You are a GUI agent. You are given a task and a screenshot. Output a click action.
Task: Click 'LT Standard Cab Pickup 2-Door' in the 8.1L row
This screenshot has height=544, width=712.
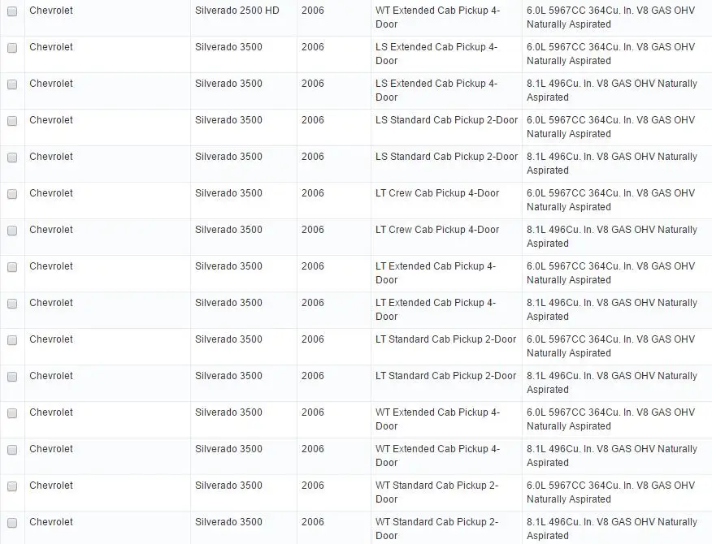[446, 376]
